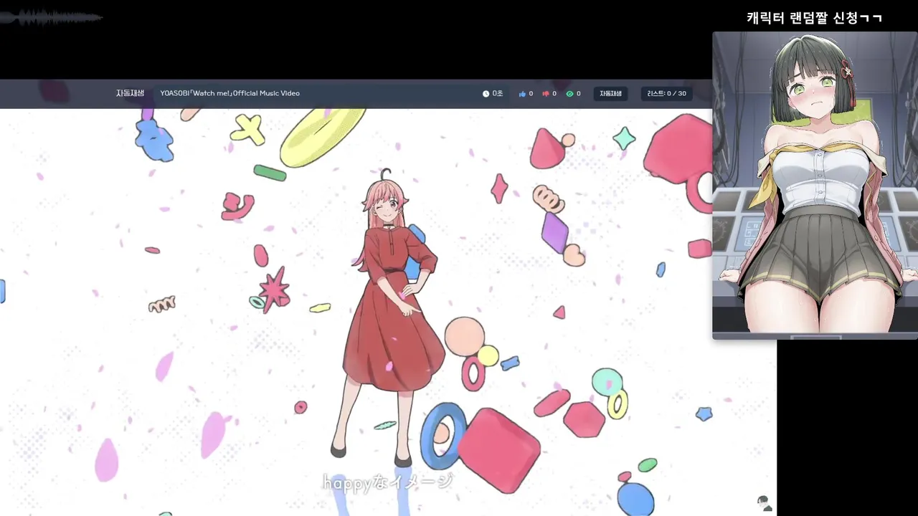This screenshot has height=516, width=918.
Task: Click the small avatar icon at bottom right of video
Action: coord(765,503)
